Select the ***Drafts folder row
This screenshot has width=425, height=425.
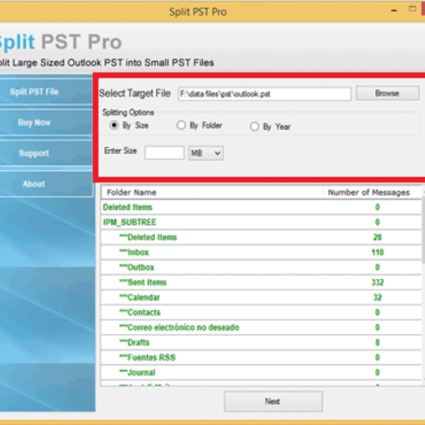click(x=261, y=343)
